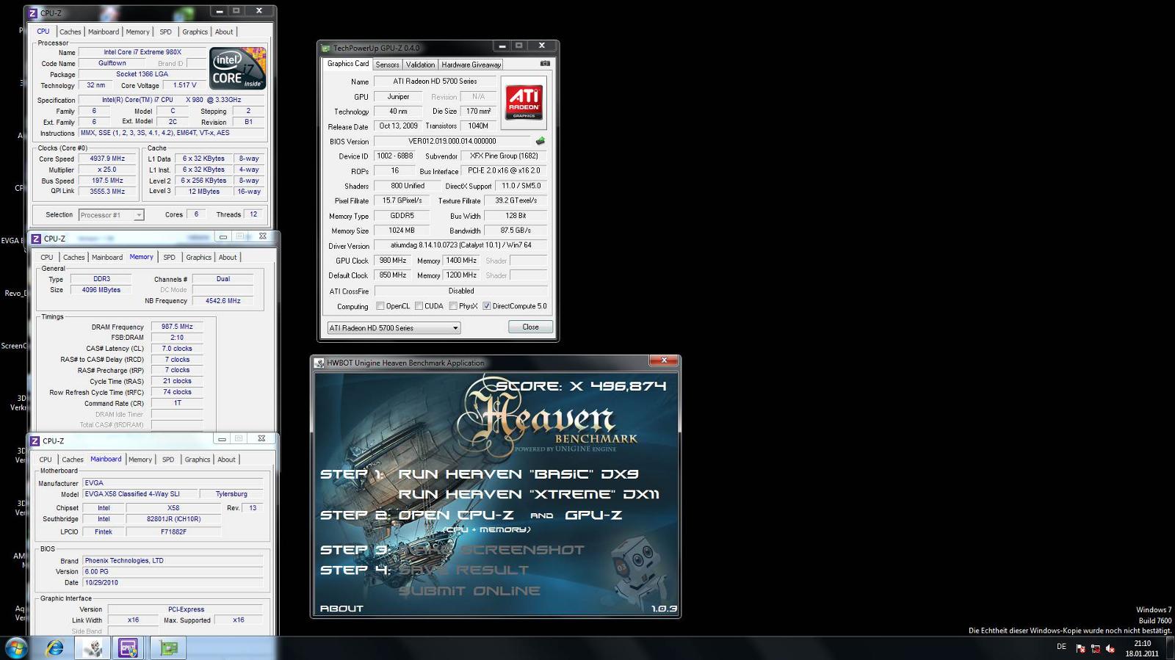Enable the OpenCL checkbox in GPU-Z
Viewport: 1175px width, 660px height.
click(x=380, y=306)
